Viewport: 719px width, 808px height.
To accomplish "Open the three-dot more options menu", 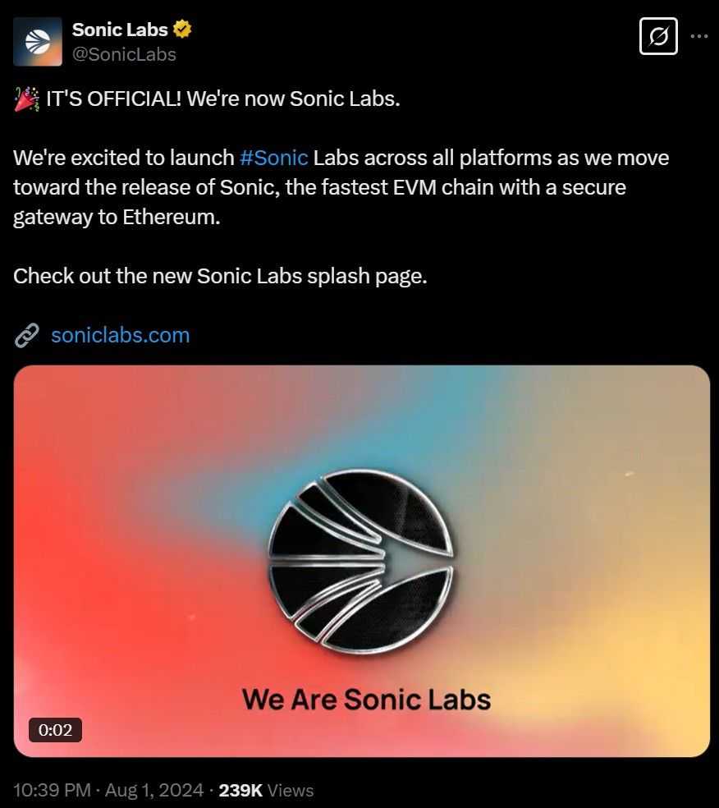I will (698, 37).
